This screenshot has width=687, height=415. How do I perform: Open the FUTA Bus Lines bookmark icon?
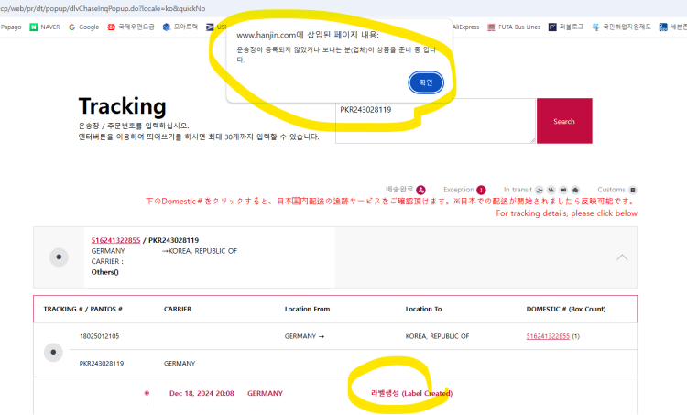491,27
